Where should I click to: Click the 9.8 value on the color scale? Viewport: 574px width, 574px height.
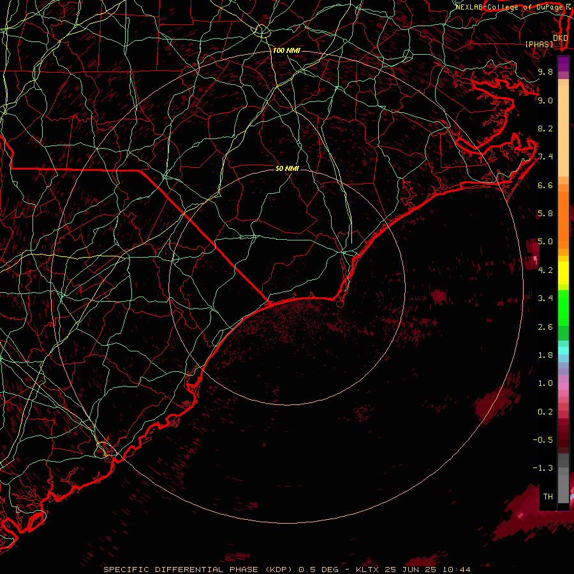click(545, 71)
